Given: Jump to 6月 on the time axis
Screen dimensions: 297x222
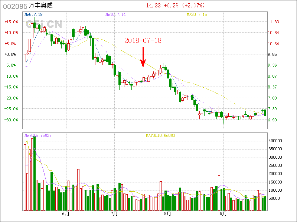Looking at the screenshot, I should tap(66, 214).
